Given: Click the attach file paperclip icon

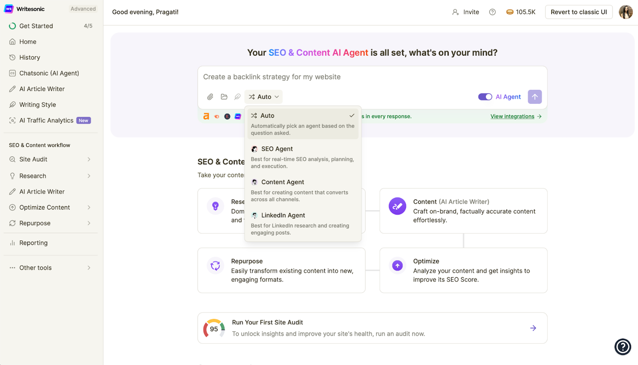Looking at the screenshot, I should point(210,97).
